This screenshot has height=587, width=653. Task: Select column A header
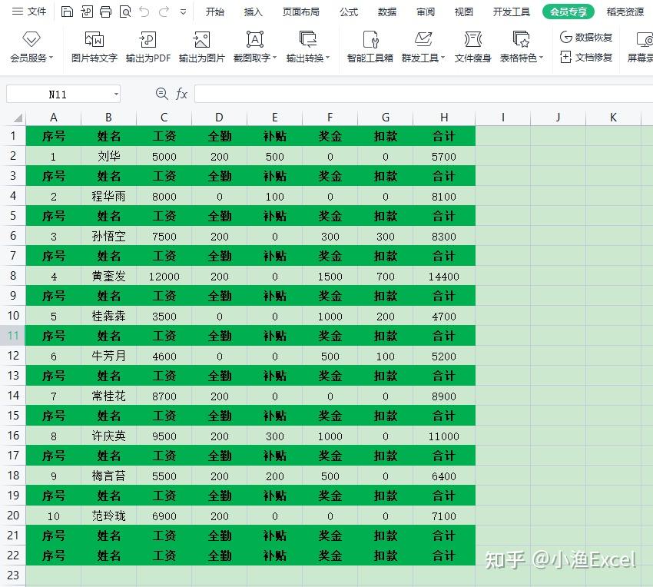(53, 118)
